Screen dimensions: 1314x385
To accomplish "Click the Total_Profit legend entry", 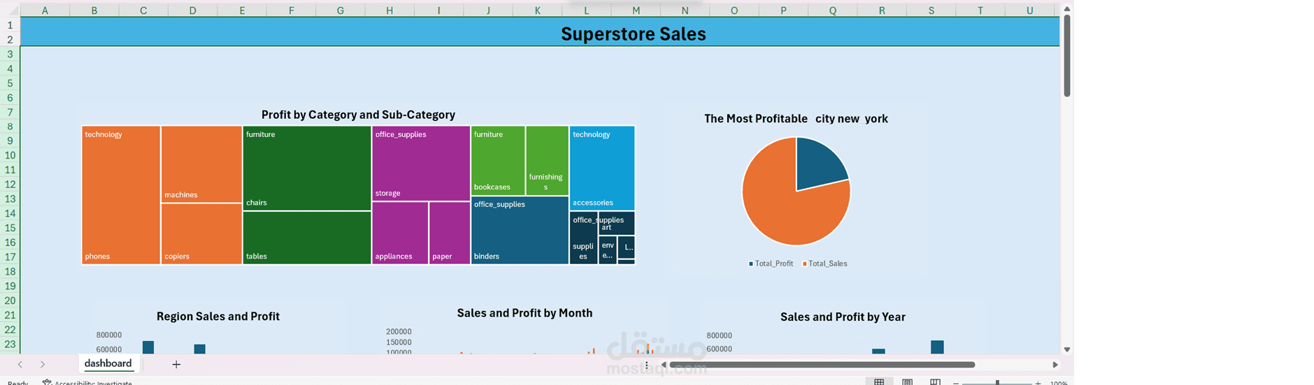I will click(x=771, y=263).
